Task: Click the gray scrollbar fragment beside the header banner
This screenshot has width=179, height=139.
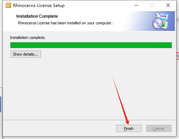Action: (x=178, y=20)
